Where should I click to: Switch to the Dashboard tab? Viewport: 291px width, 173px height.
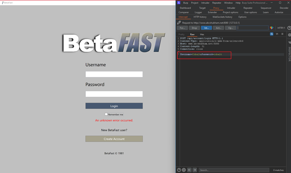click(185, 8)
